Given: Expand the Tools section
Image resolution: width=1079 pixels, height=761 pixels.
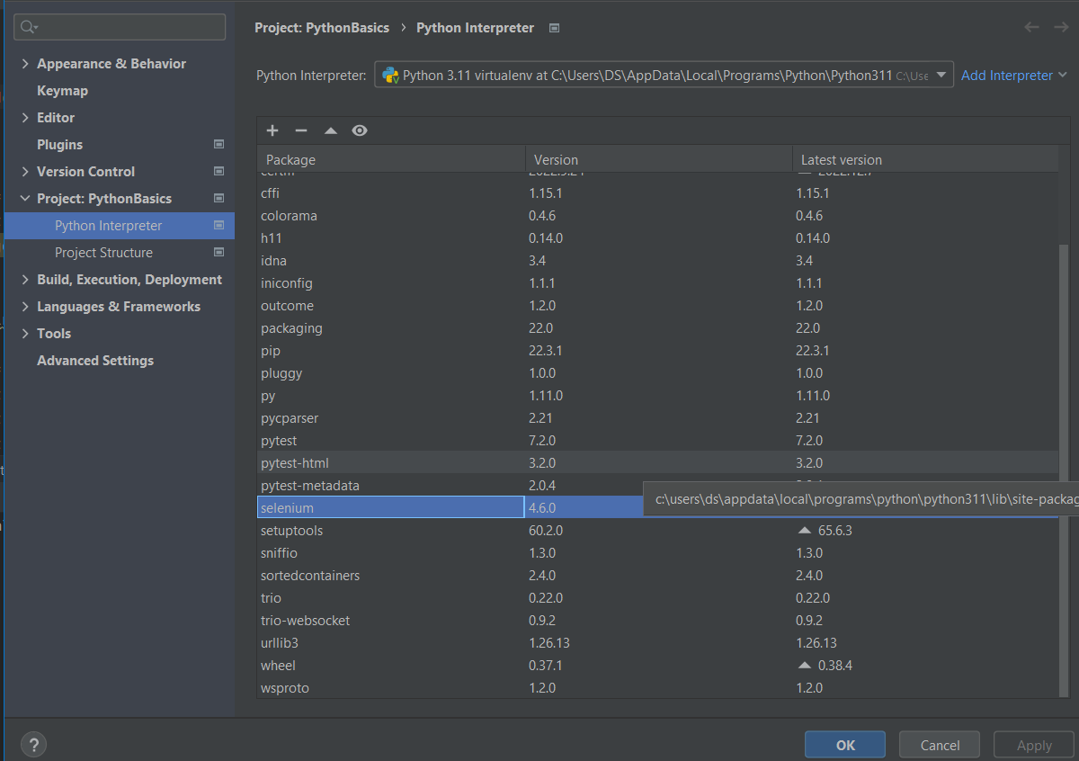Looking at the screenshot, I should tap(24, 334).
